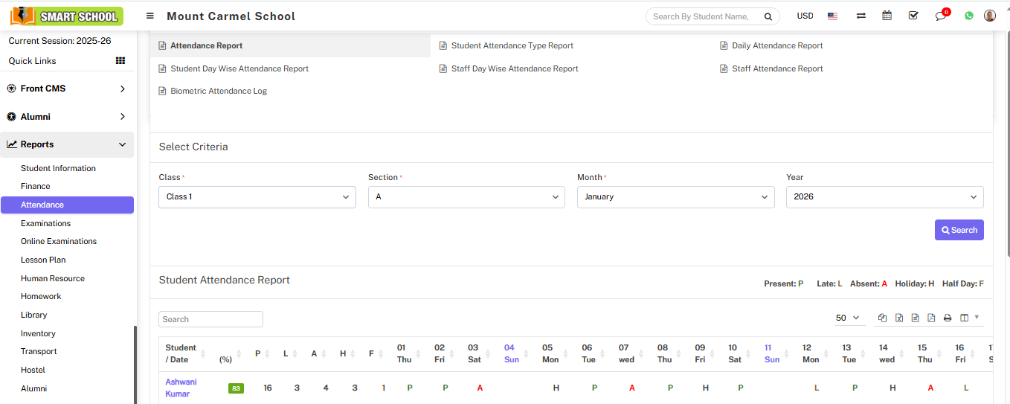Expand the Front CMS sidebar menu
This screenshot has height=404, width=1010.
click(x=67, y=89)
